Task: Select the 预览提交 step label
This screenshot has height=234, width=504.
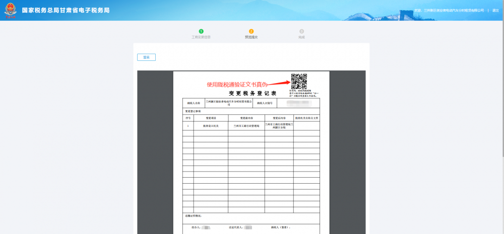Action: pyautogui.click(x=251, y=37)
